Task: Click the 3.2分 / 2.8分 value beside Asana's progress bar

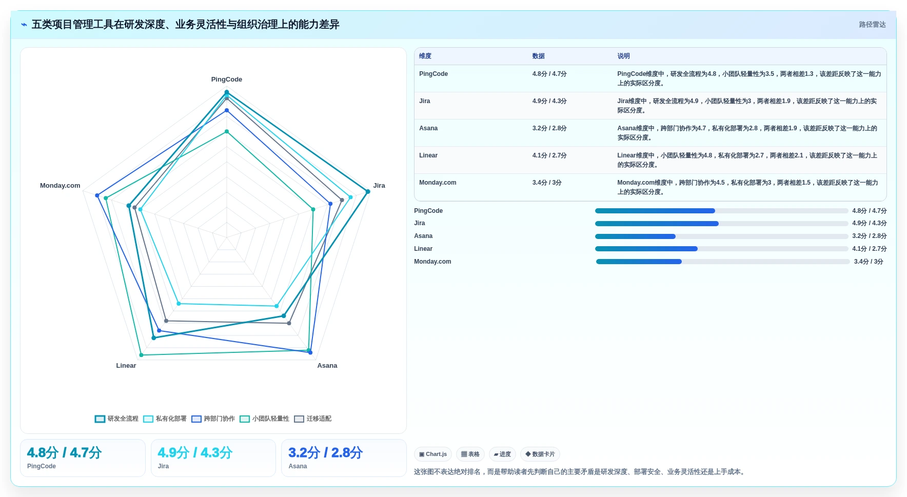Action: (x=870, y=236)
